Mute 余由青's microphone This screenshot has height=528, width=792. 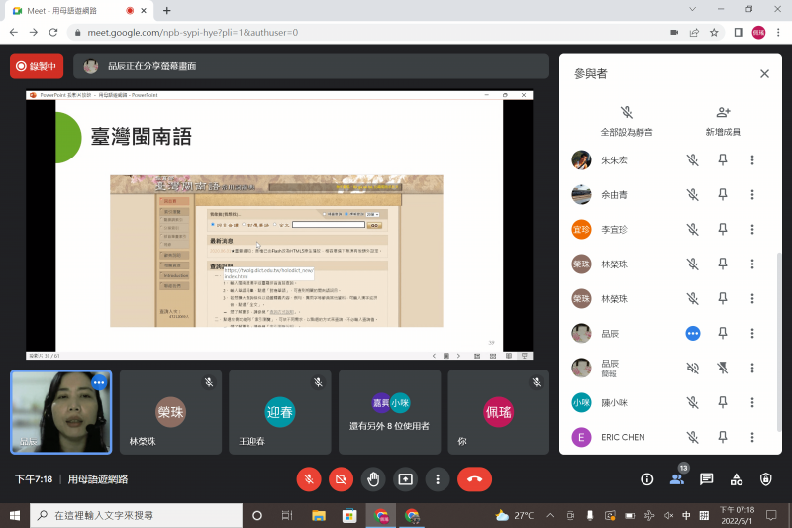coord(692,194)
